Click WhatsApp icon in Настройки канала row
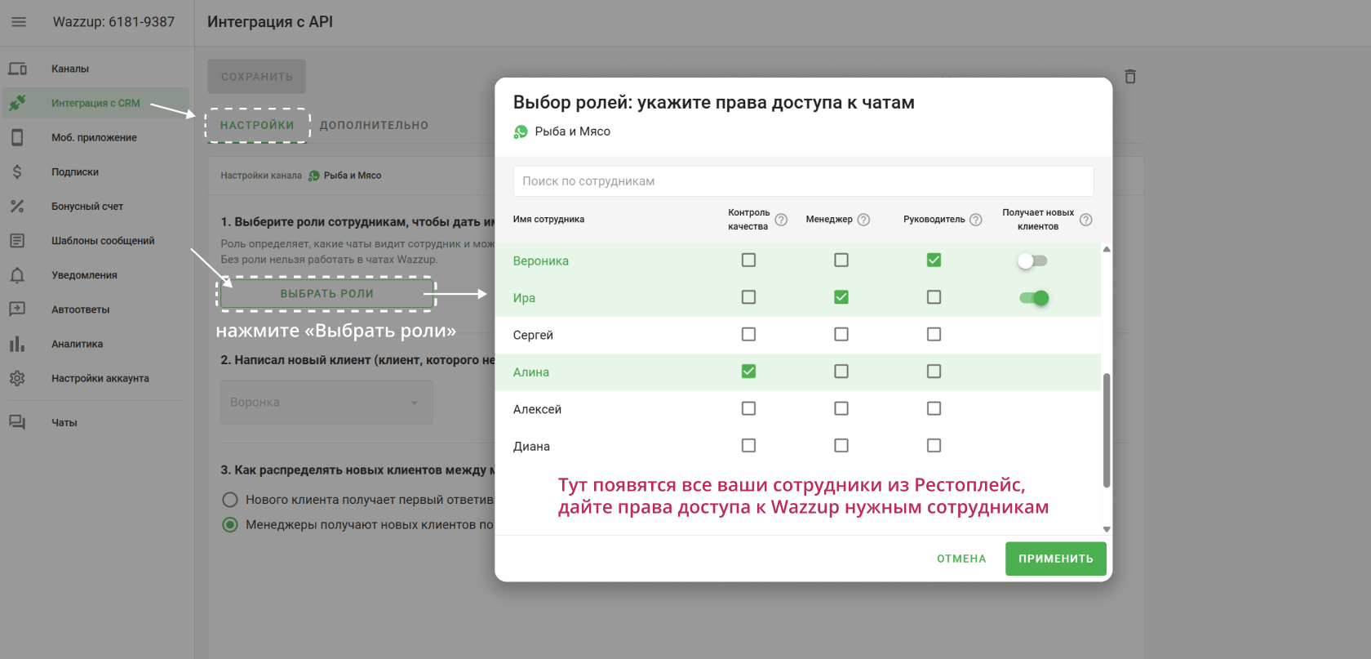The width and height of the screenshot is (1371, 659). [x=313, y=176]
